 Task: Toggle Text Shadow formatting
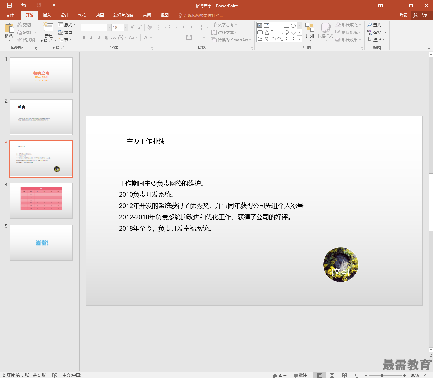tap(106, 38)
